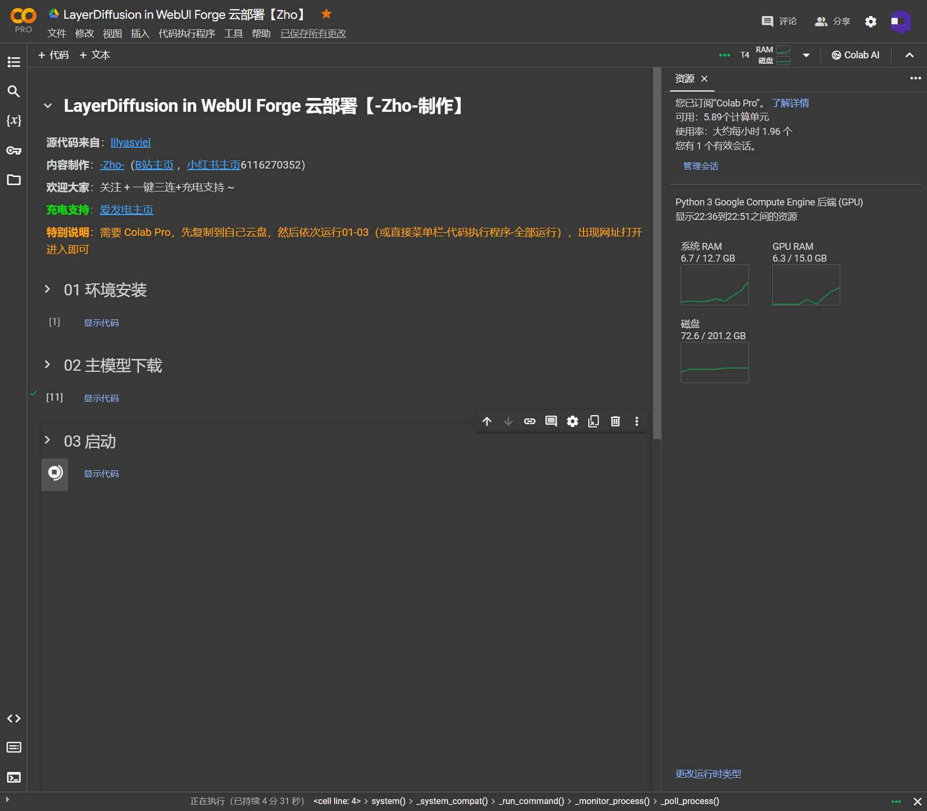
Task: Open the 爱发电主页 link
Action: pyautogui.click(x=126, y=210)
